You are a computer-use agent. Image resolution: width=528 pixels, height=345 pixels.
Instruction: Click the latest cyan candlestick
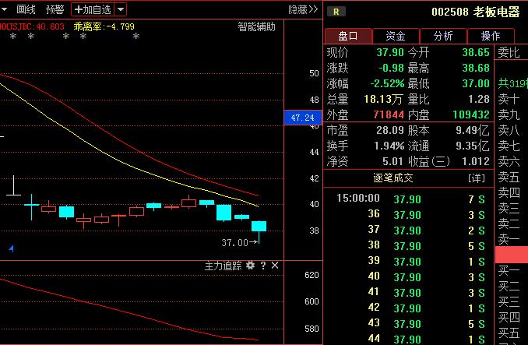pyautogui.click(x=259, y=227)
